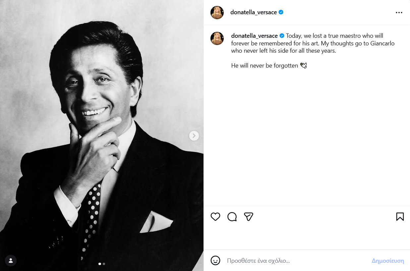Like the post with the heart icon

[215, 217]
